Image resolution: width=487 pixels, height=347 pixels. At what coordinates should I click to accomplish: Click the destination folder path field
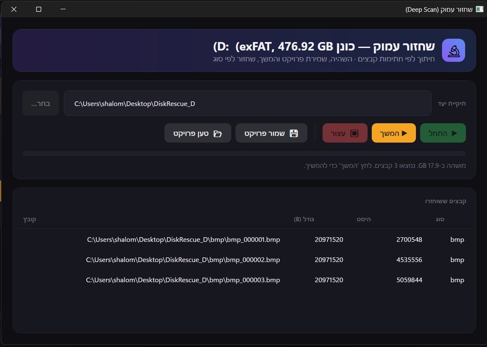tap(248, 103)
